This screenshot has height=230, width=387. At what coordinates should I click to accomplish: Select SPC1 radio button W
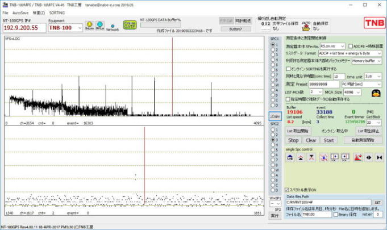[273, 85]
